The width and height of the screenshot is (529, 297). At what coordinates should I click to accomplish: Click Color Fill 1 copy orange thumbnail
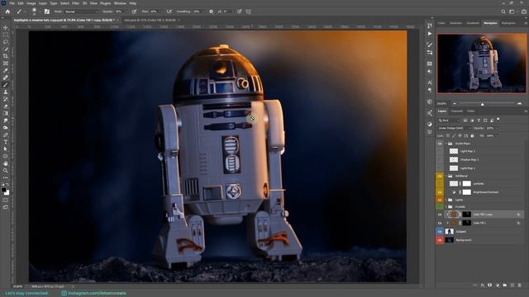[x=454, y=214]
